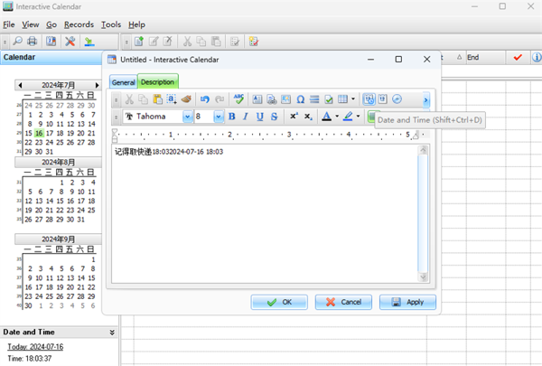Open the Records menu
This screenshot has height=366, width=542.
78,24
